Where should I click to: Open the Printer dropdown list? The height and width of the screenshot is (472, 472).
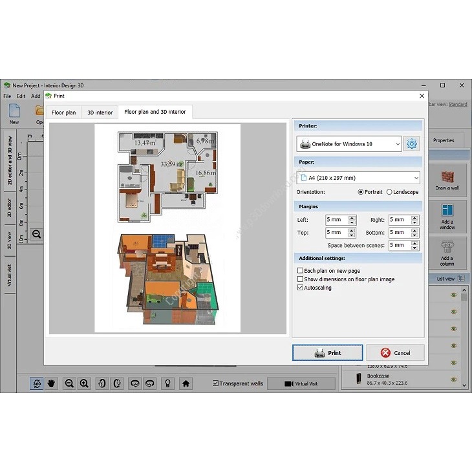click(349, 144)
